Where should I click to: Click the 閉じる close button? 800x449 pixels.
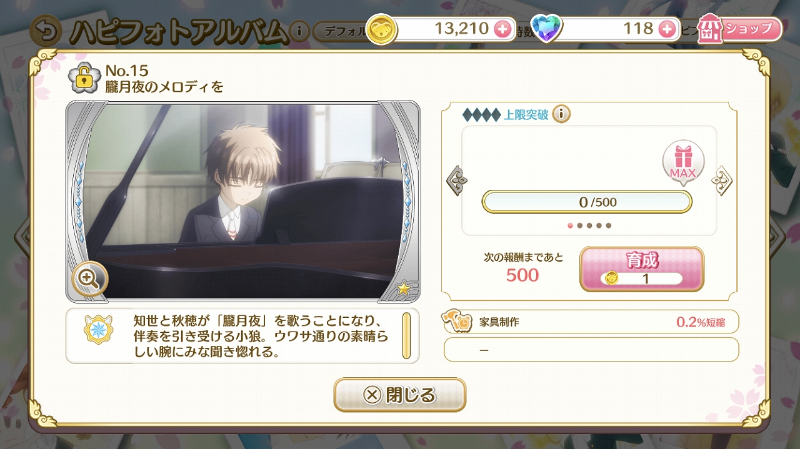click(400, 395)
